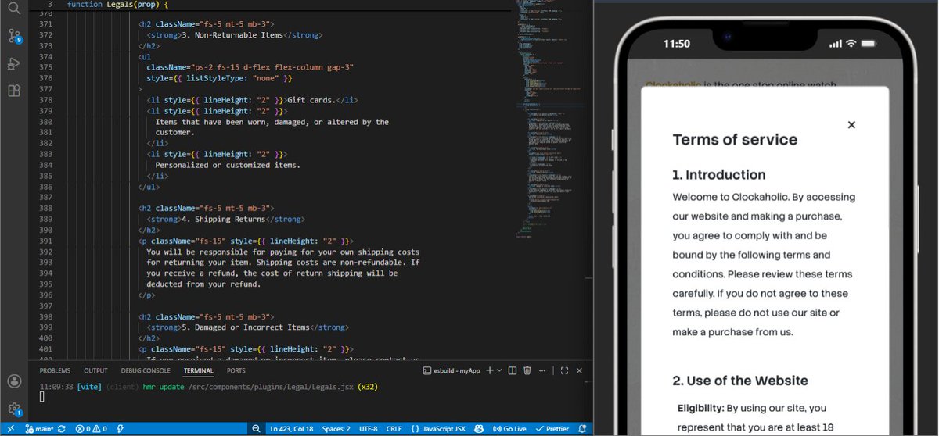939x436 pixels.
Task: Split the terminal panel
Action: (x=513, y=370)
